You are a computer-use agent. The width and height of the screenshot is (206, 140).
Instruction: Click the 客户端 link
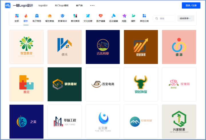coord(79,5)
